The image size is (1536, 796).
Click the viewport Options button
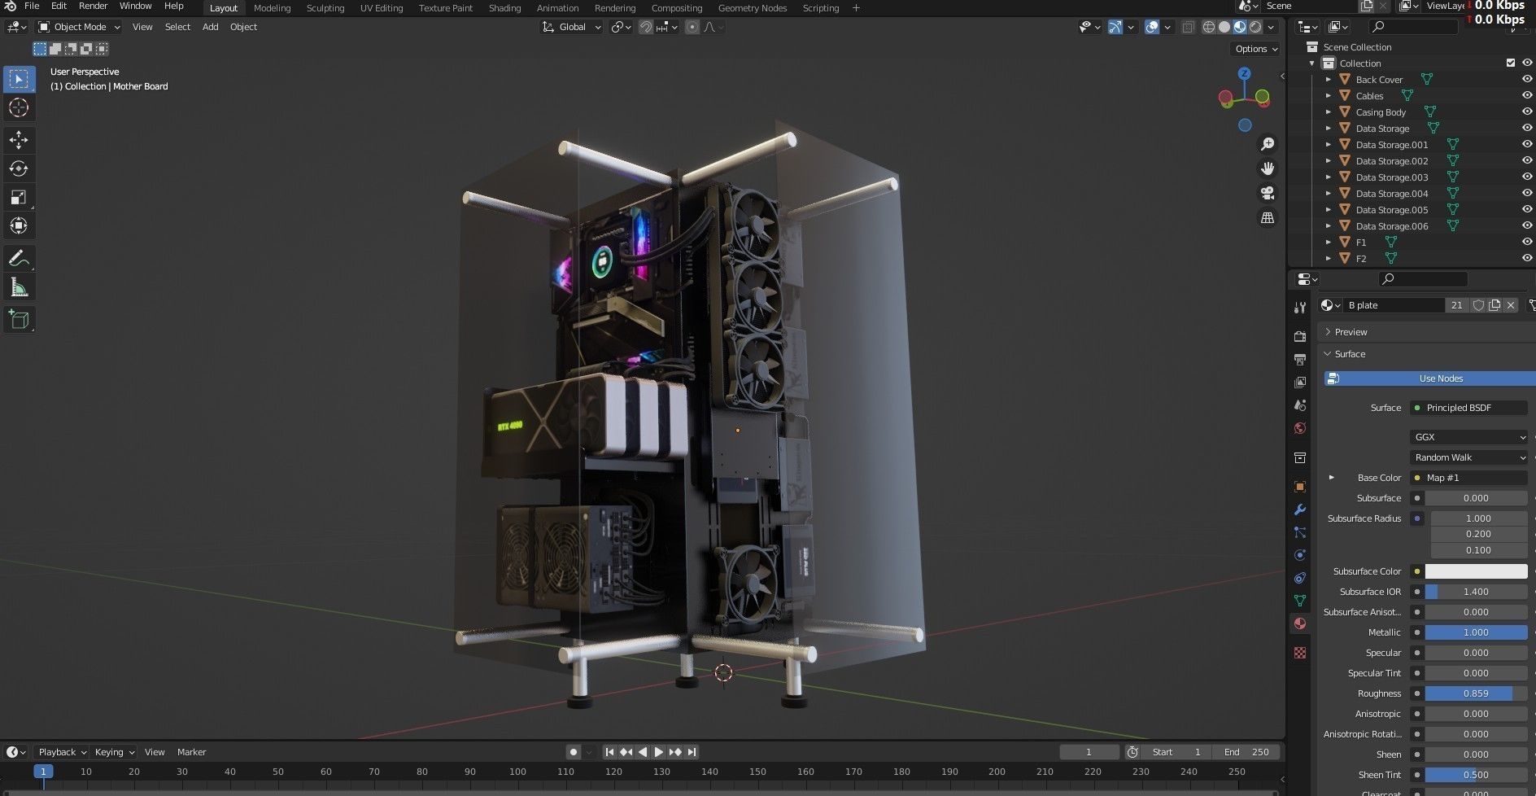click(x=1256, y=49)
